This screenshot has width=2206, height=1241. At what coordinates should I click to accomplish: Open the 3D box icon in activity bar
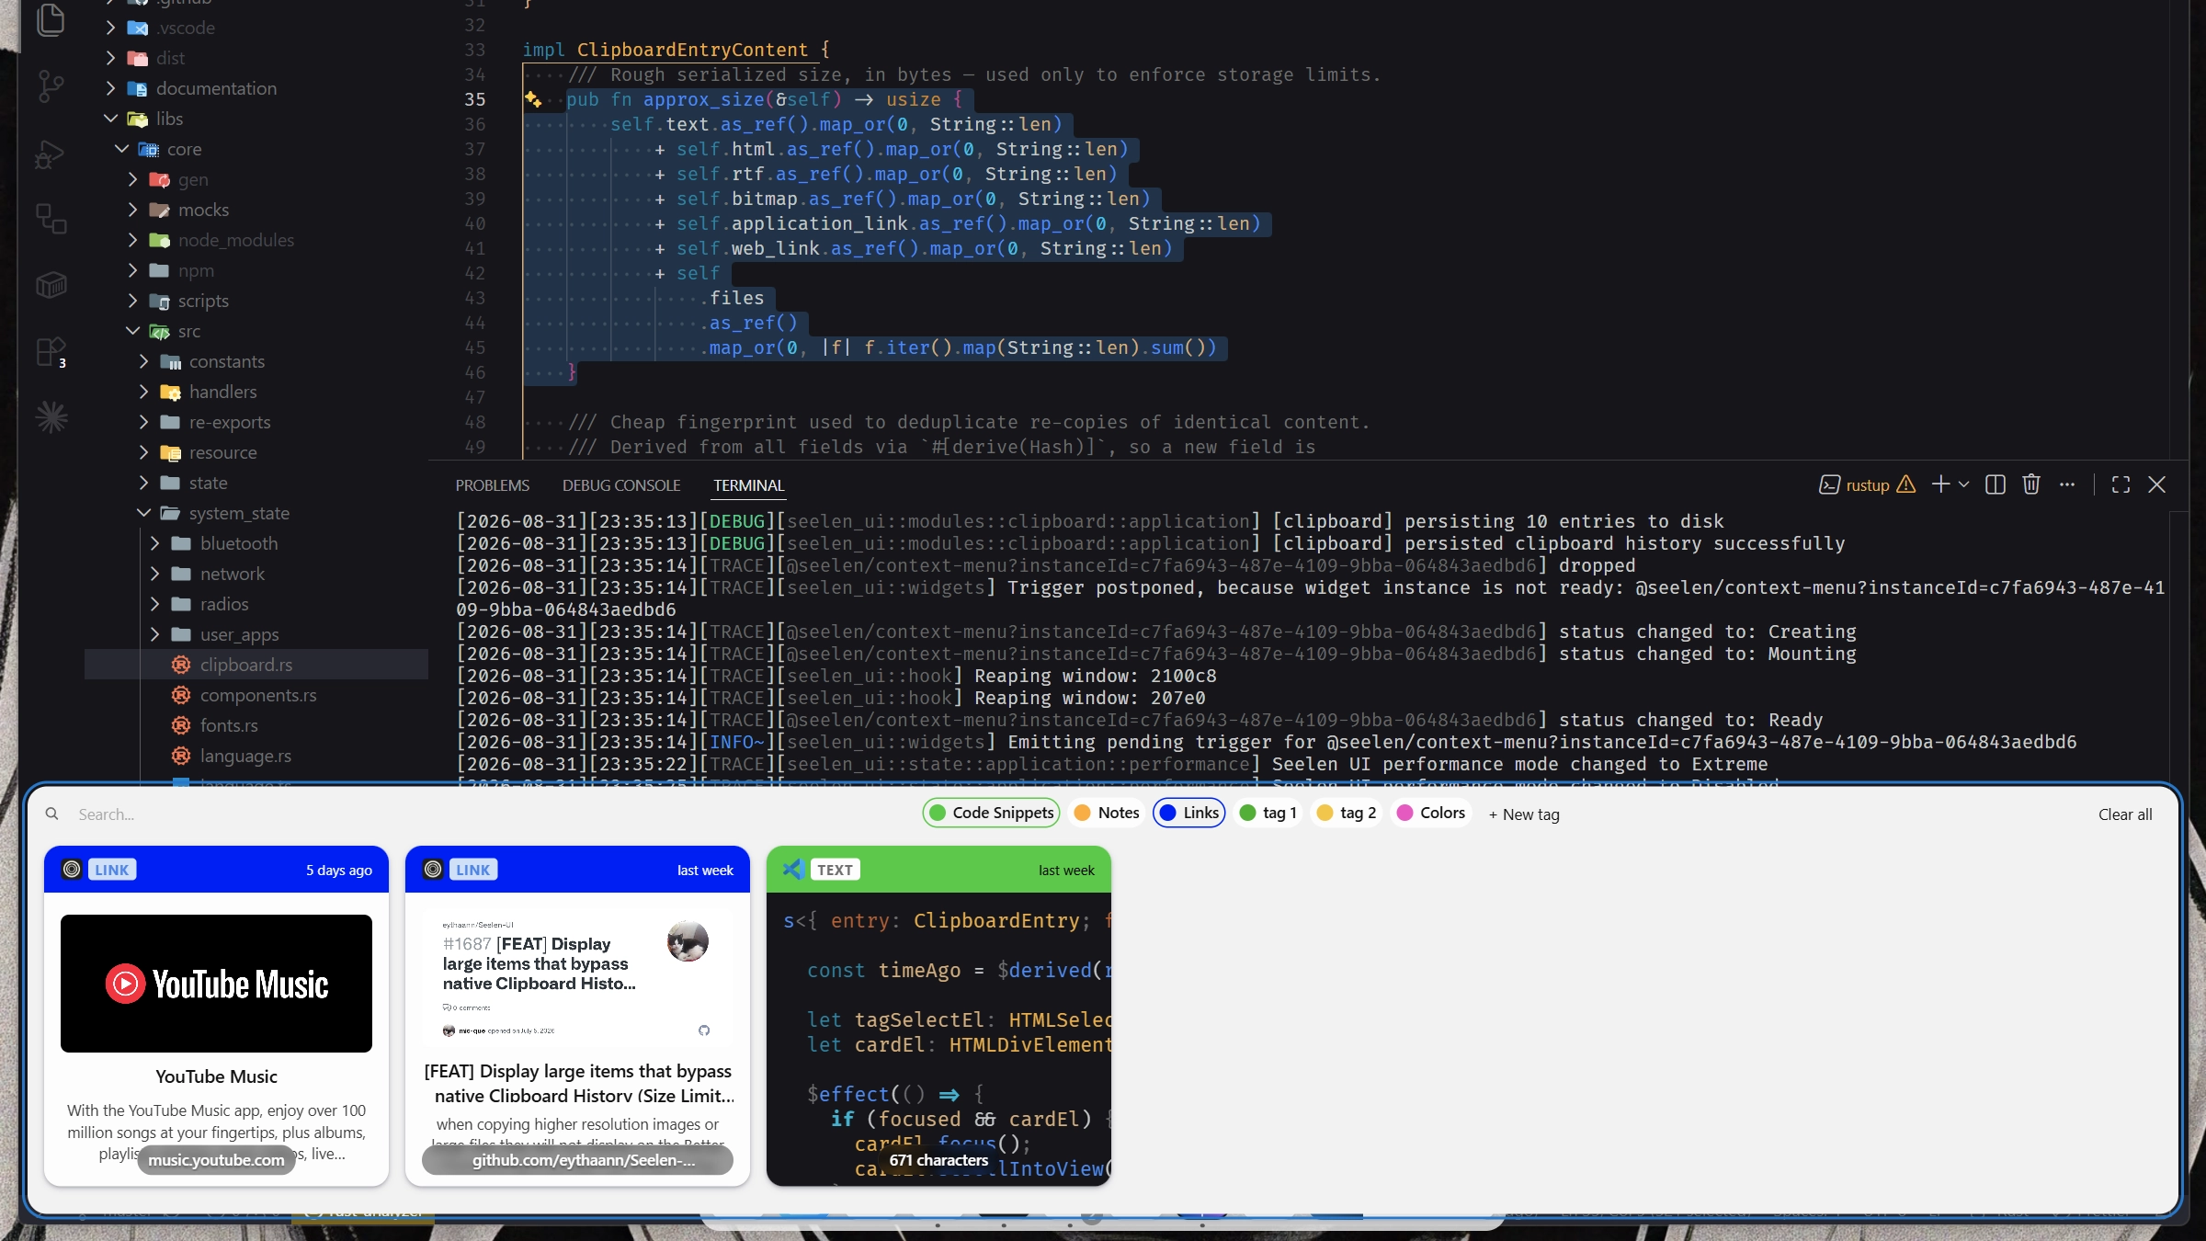(51, 285)
